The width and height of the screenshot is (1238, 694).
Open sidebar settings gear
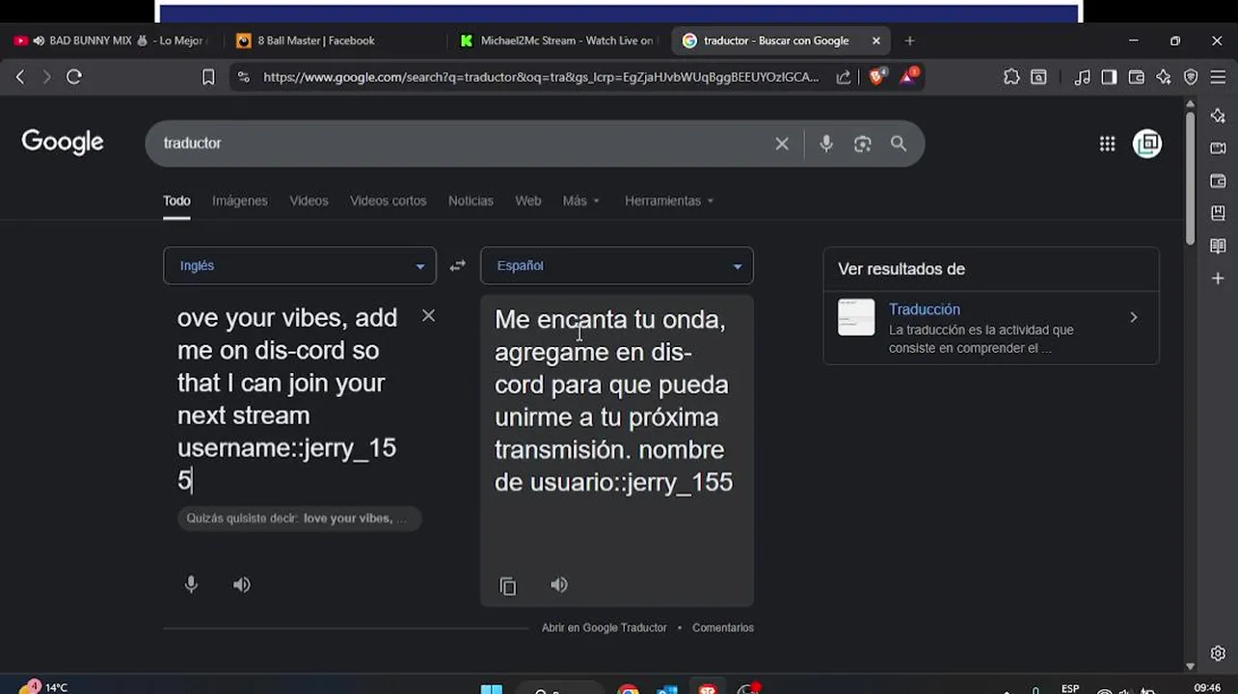click(1218, 653)
